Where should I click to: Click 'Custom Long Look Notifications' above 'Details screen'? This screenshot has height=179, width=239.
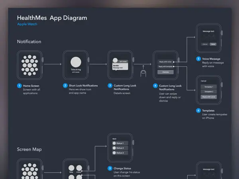click(x=125, y=88)
